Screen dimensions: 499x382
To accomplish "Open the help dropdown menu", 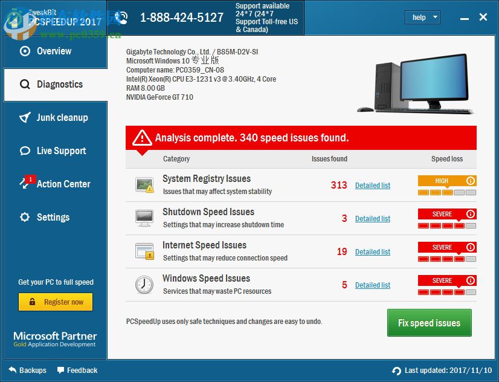I will coord(422,17).
